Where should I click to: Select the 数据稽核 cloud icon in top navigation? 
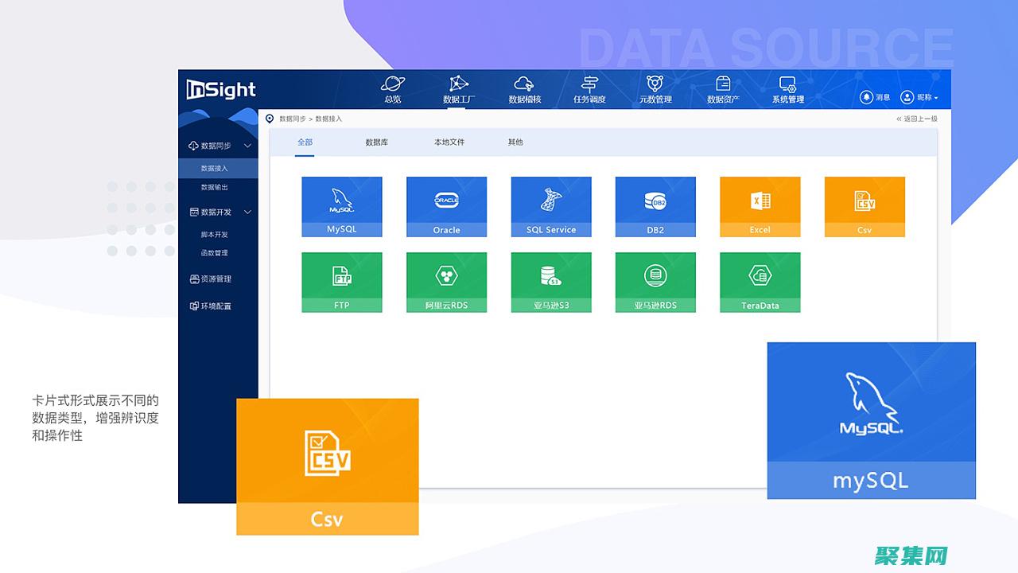(x=524, y=84)
